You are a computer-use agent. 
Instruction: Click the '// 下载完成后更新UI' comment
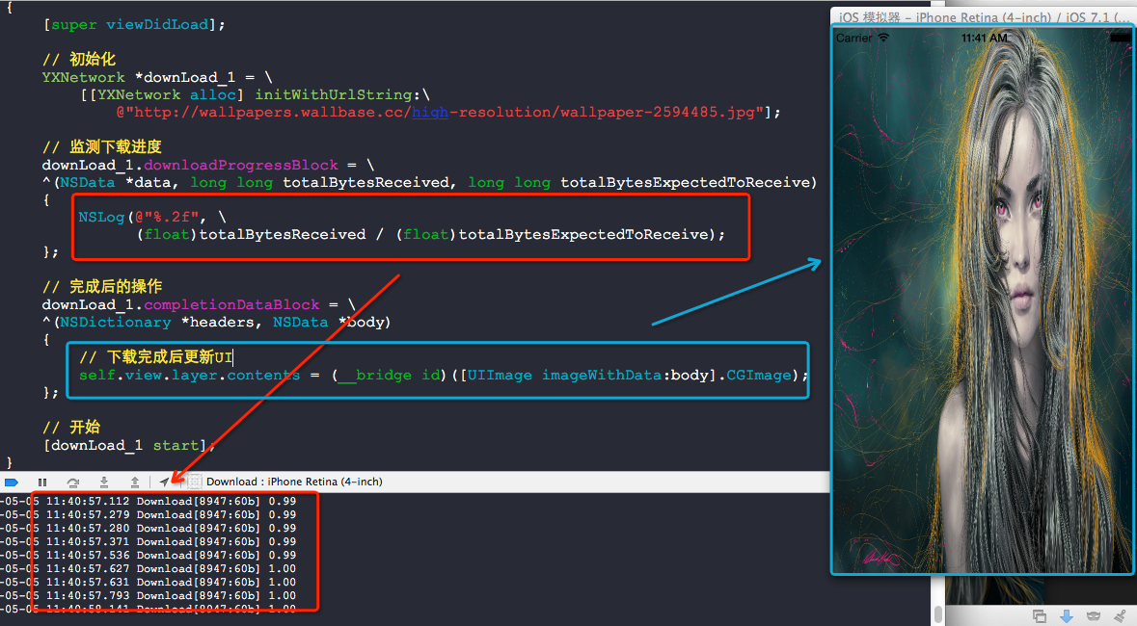point(156,357)
